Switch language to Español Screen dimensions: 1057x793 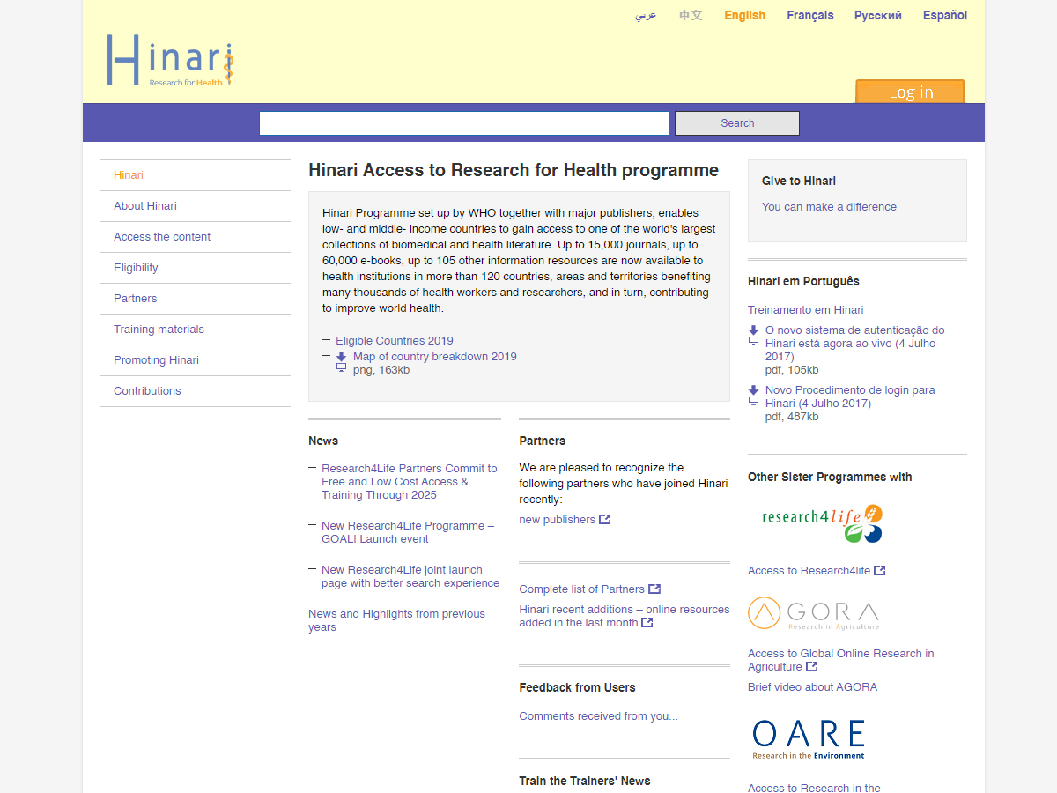pyautogui.click(x=944, y=15)
